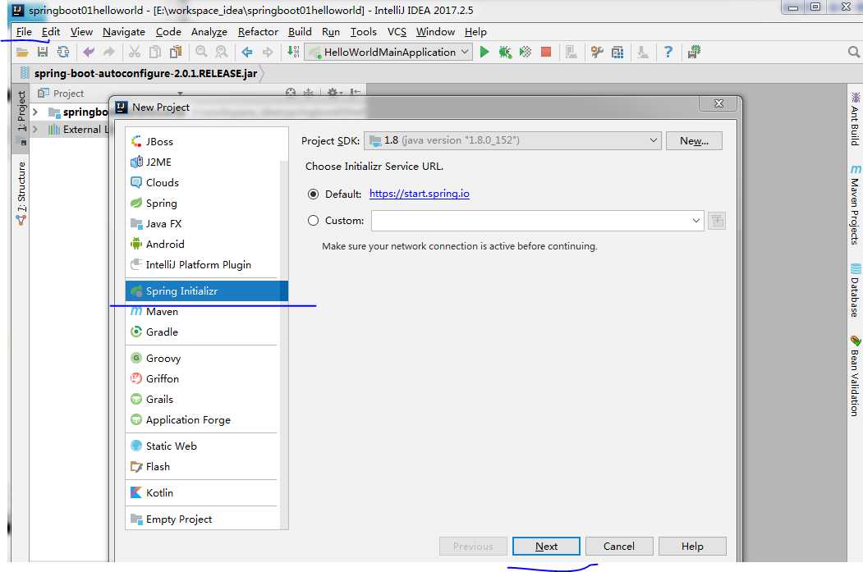Click the Next button
863x572 pixels.
coord(546,547)
